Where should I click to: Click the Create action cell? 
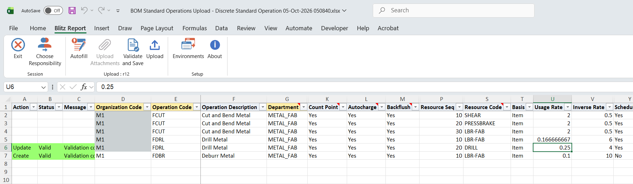pyautogui.click(x=25, y=156)
